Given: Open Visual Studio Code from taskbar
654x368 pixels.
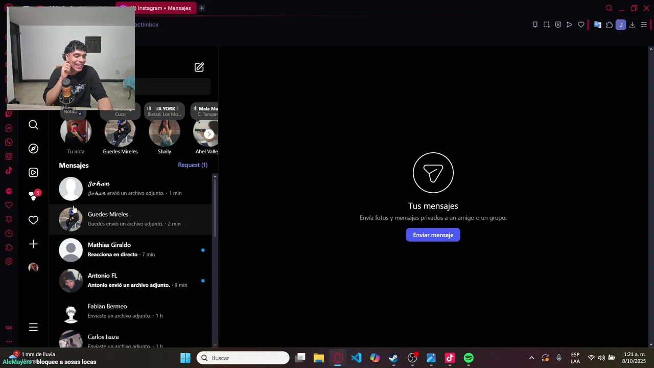Looking at the screenshot, I should (356, 358).
